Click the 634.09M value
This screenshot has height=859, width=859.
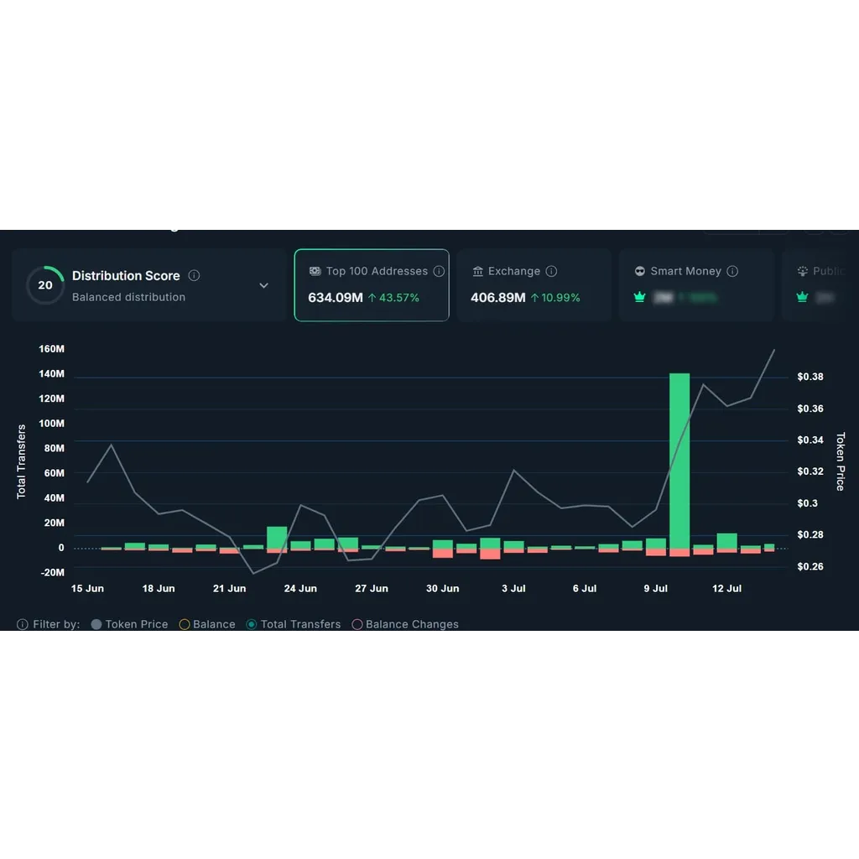(336, 298)
